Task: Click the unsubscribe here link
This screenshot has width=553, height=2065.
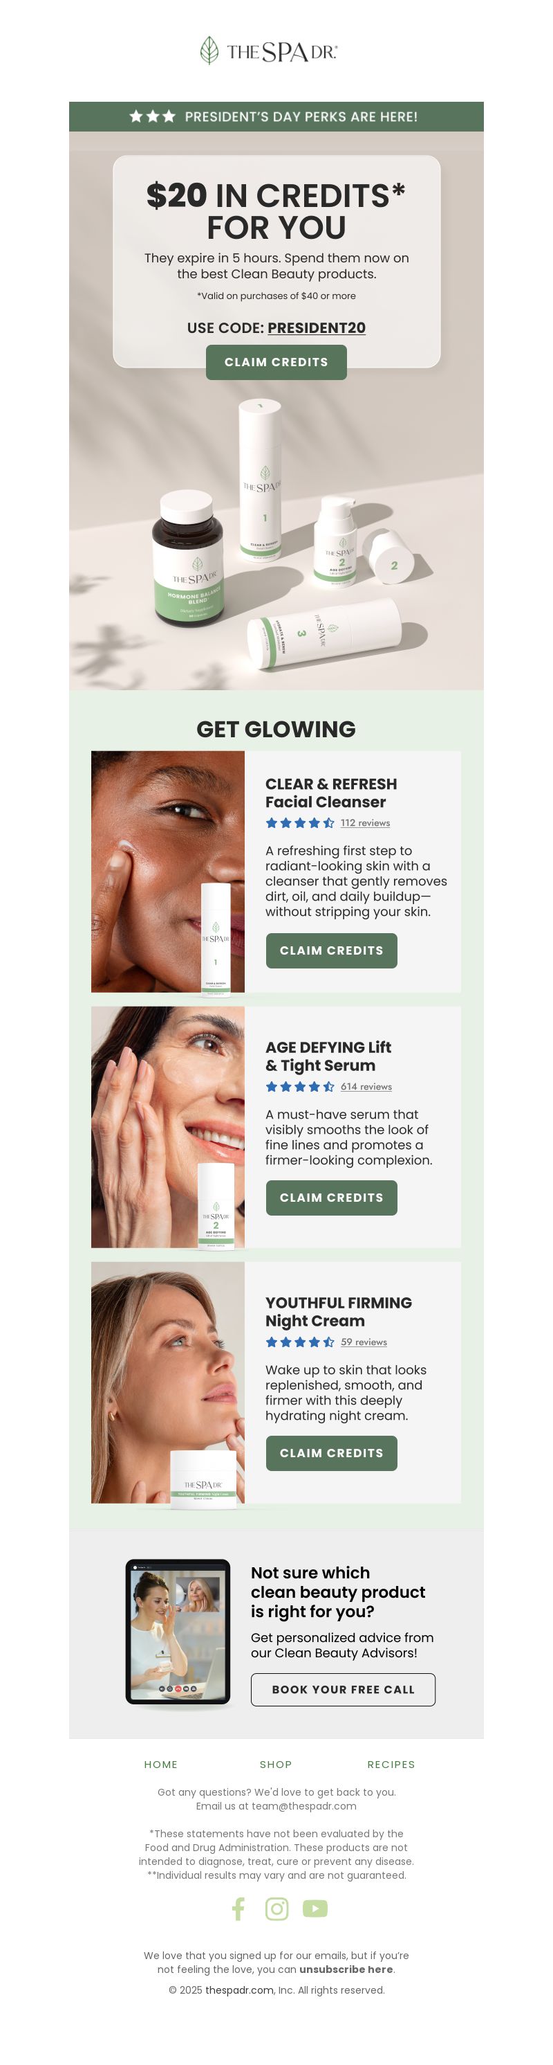Action: 346,1969
